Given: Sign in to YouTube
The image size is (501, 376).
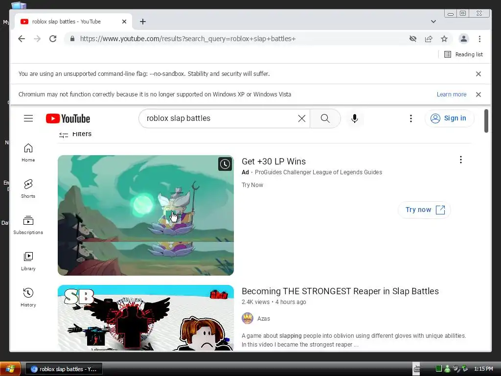Looking at the screenshot, I should point(450,118).
